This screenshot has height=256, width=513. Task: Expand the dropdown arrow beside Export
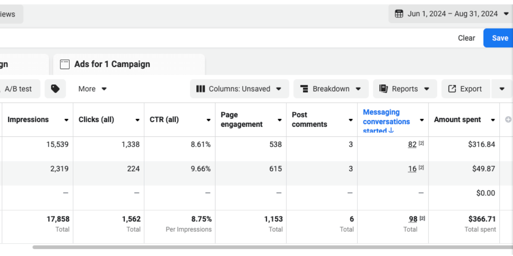point(502,89)
